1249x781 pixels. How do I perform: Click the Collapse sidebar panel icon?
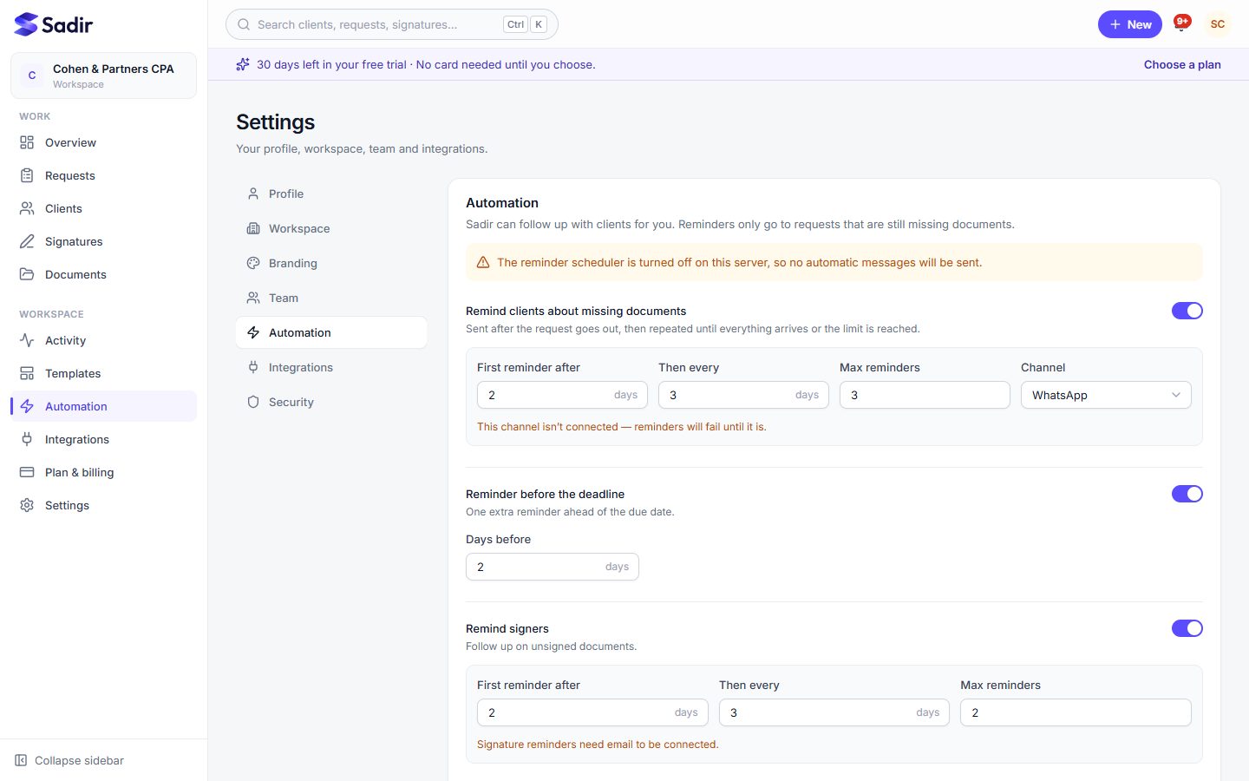point(21,760)
